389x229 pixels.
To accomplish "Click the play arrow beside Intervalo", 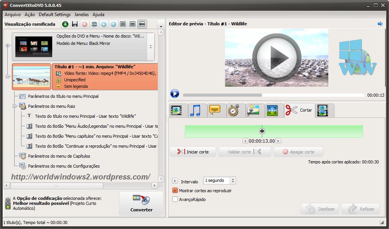I will coord(175,181).
